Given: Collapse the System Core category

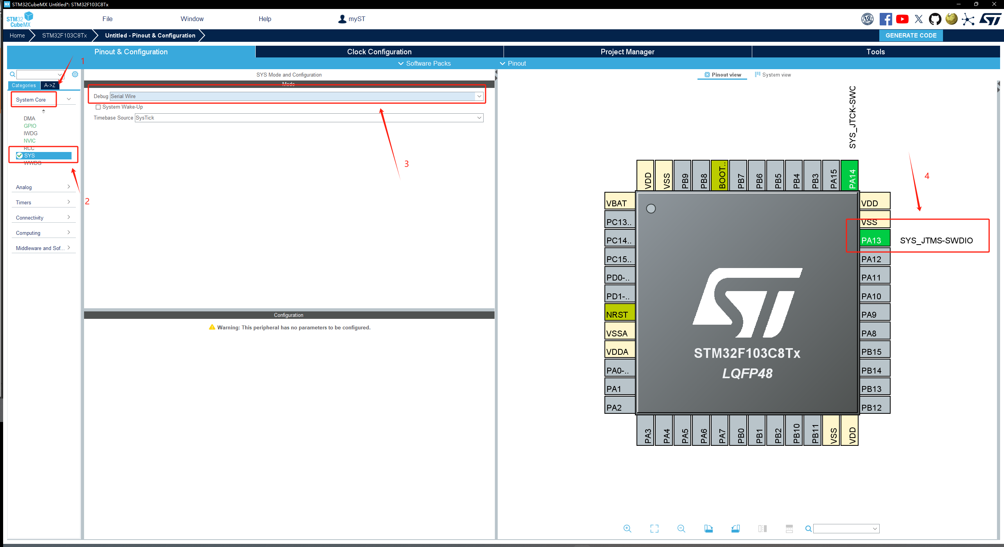Looking at the screenshot, I should [x=69, y=98].
